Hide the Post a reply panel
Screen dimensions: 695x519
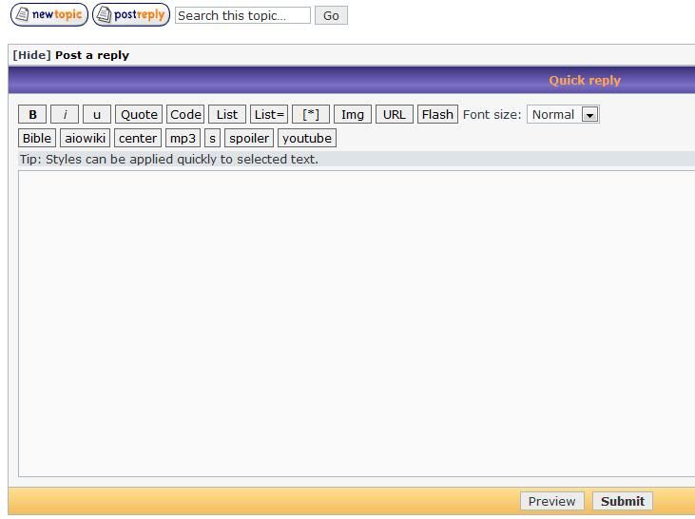tap(31, 55)
